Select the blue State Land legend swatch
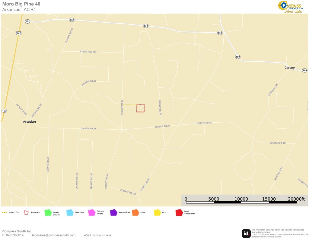Screen dimensions: 309x239 (70, 212)
